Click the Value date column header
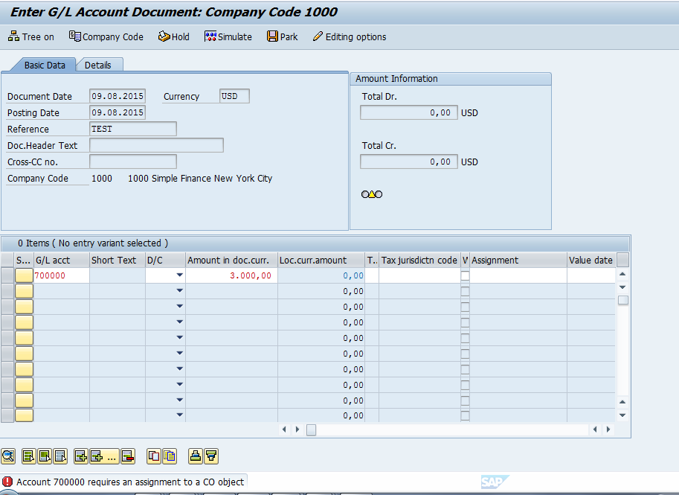Image resolution: width=679 pixels, height=495 pixels. pyautogui.click(x=591, y=260)
